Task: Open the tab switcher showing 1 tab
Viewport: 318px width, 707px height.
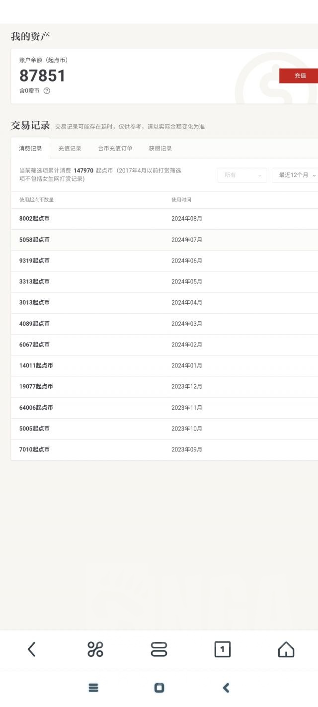Action: coord(222,649)
